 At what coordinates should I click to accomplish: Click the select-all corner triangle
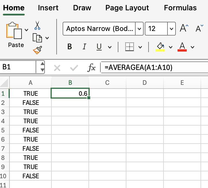click(4, 83)
